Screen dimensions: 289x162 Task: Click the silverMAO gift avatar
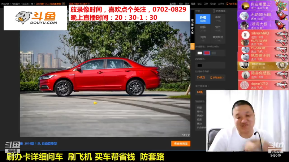(245, 35)
